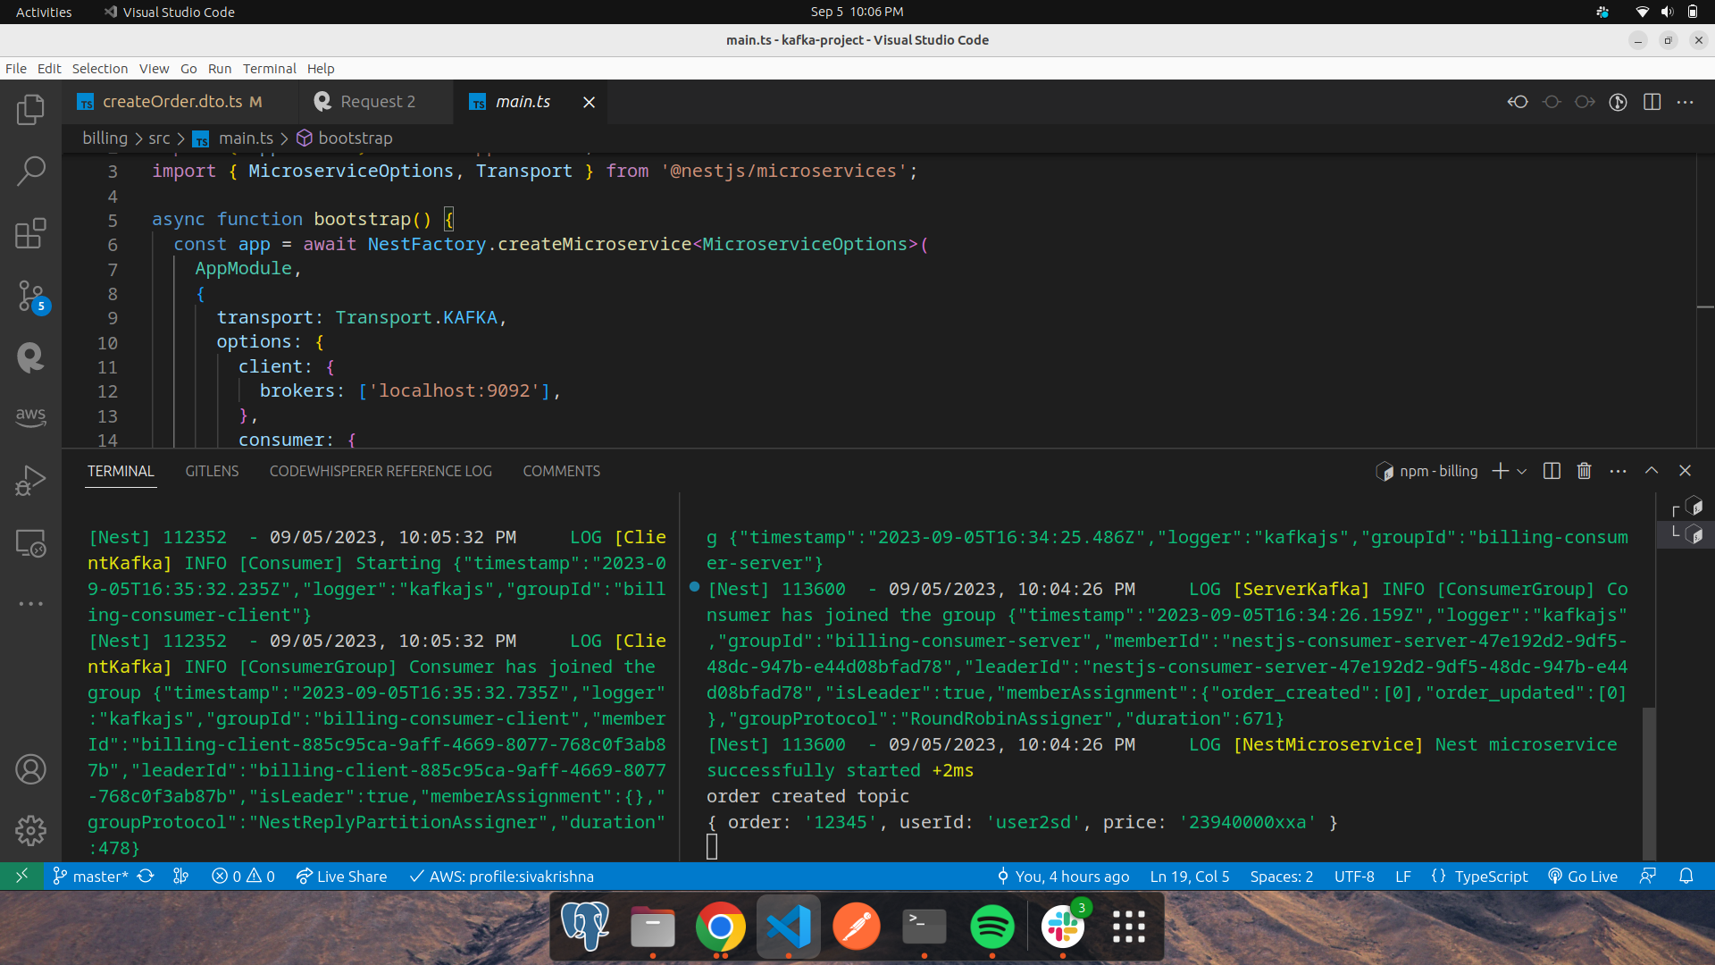Open Manage gear icon in activity bar
This screenshot has width=1715, height=965.
(x=30, y=830)
